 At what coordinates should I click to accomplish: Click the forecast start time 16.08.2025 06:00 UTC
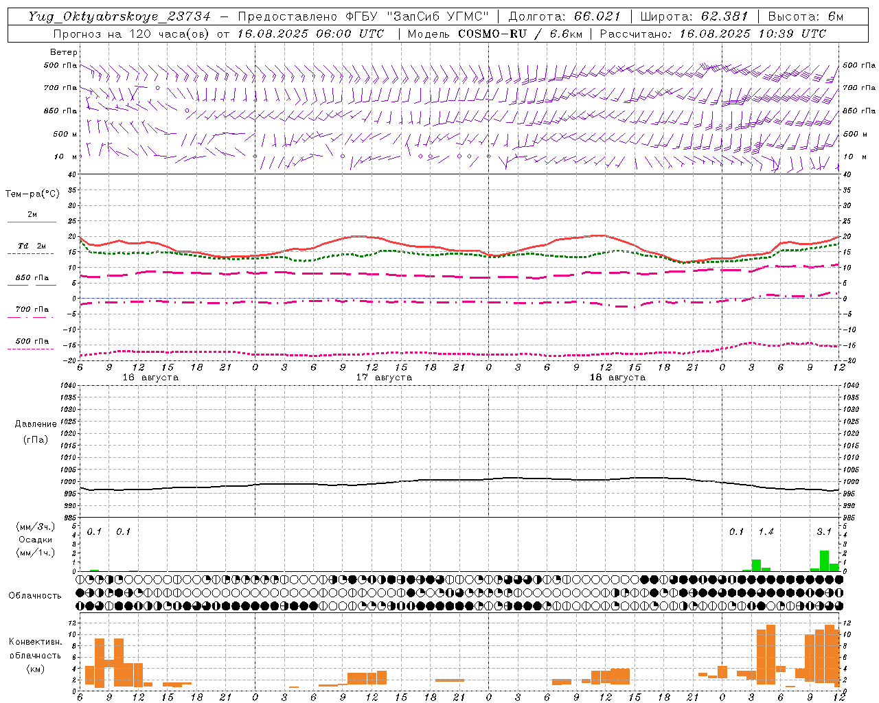coord(311,34)
